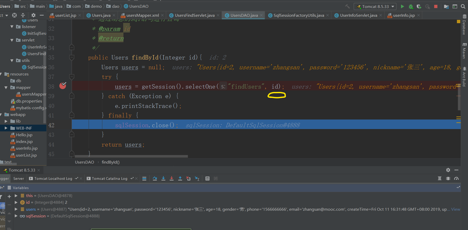
Task: Expand the lib folder
Action: [6, 121]
